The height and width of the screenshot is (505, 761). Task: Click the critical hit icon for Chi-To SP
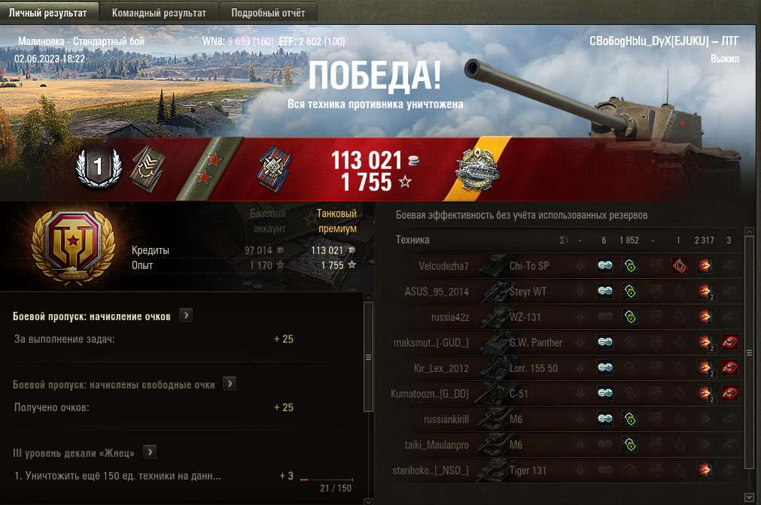click(679, 265)
